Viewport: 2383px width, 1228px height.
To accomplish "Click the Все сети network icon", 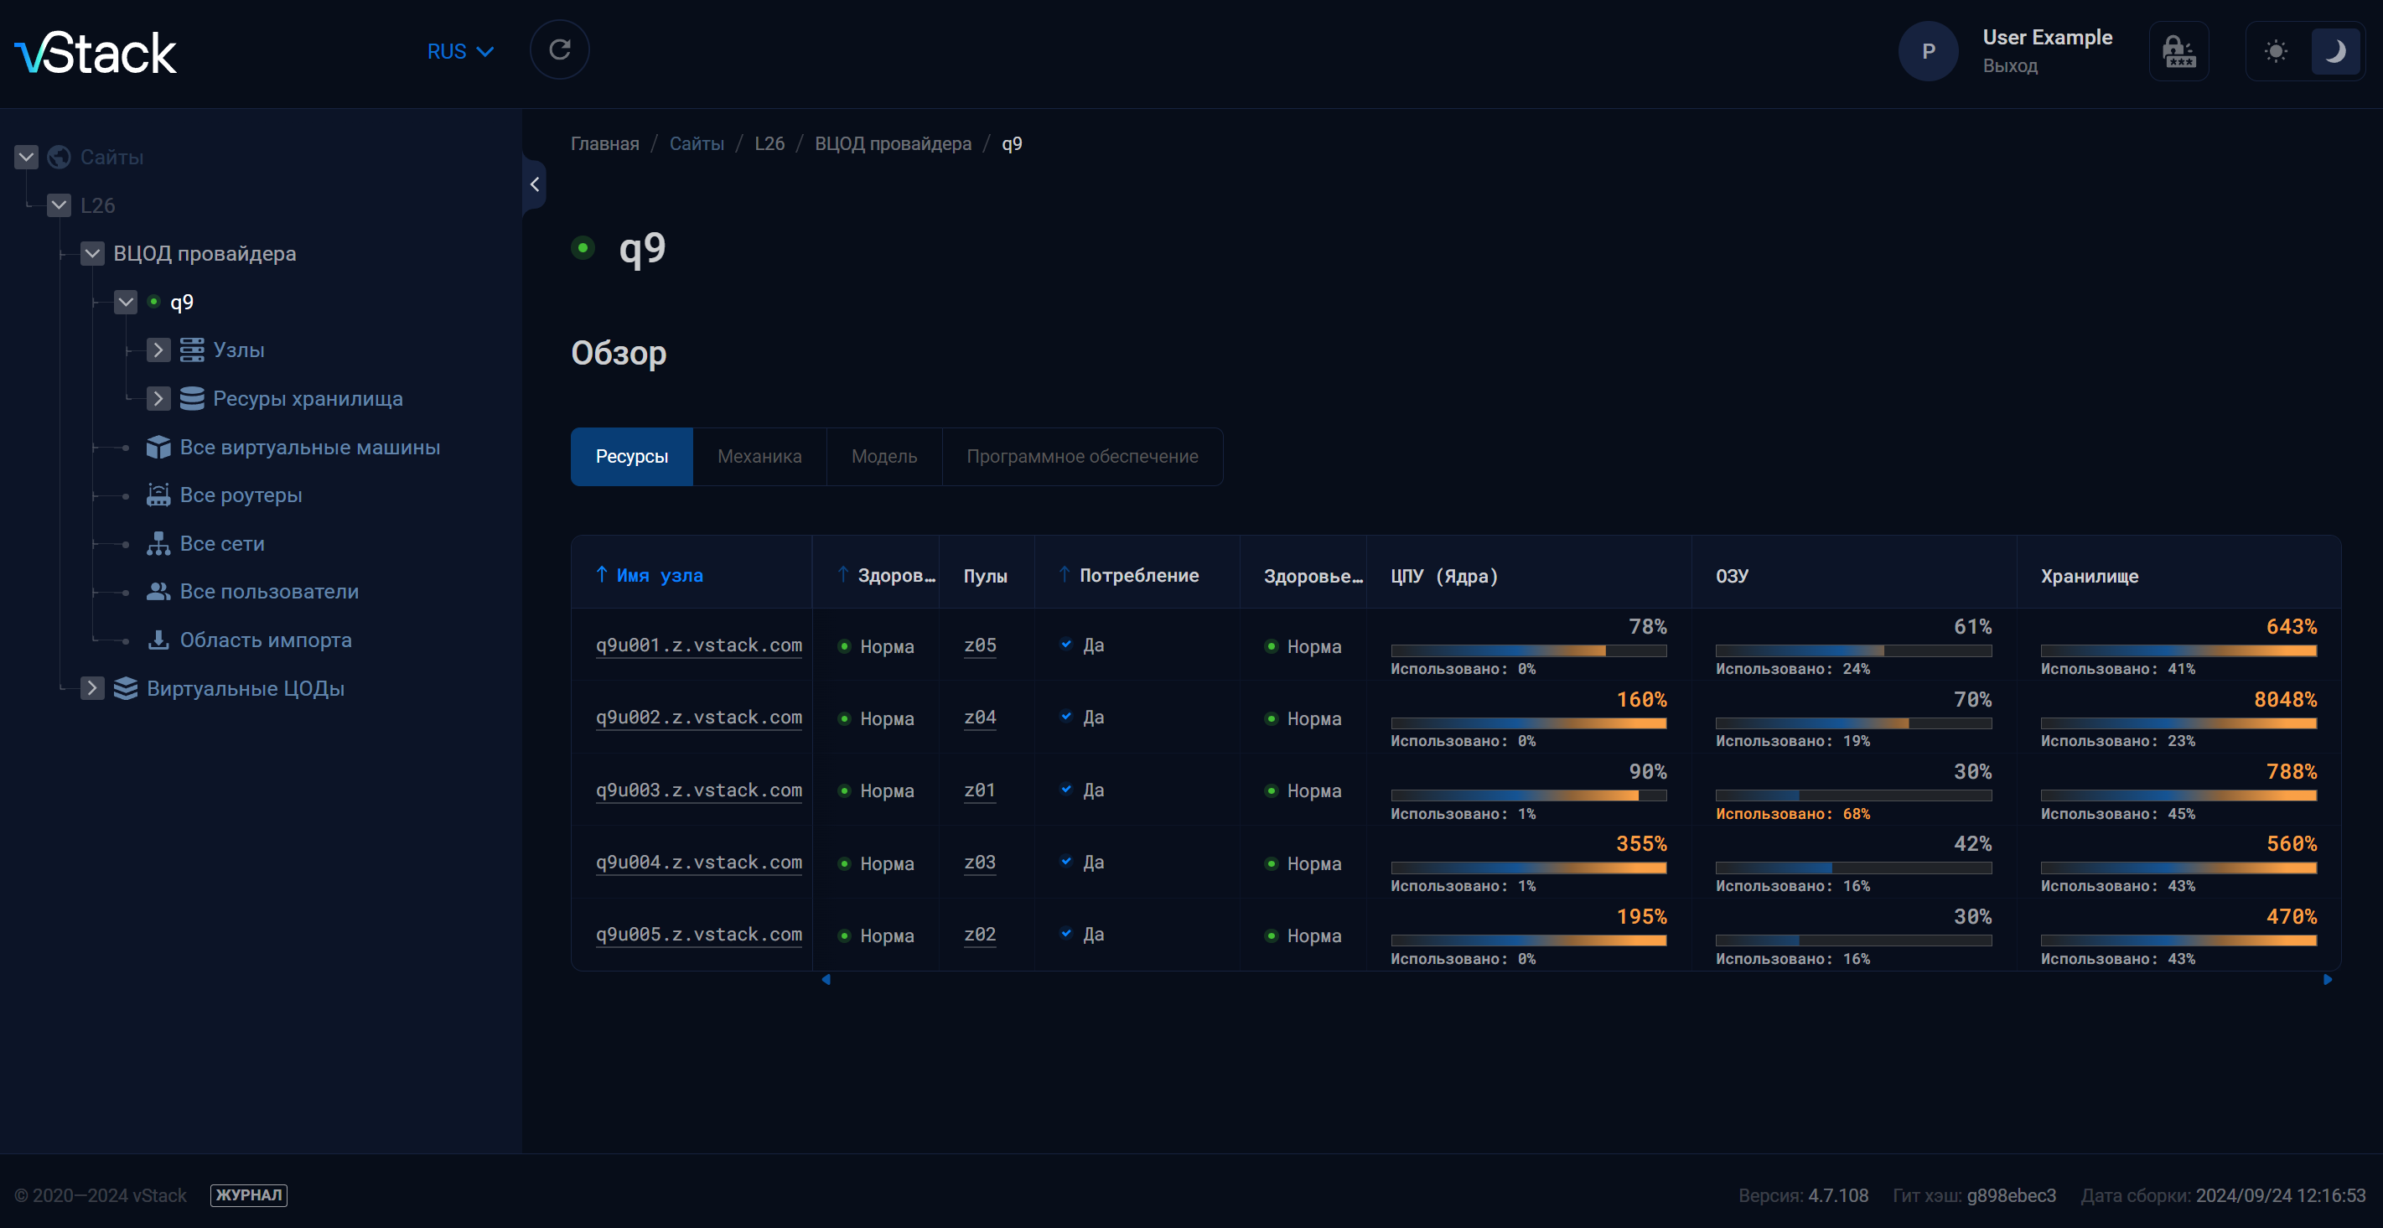I will tap(158, 544).
